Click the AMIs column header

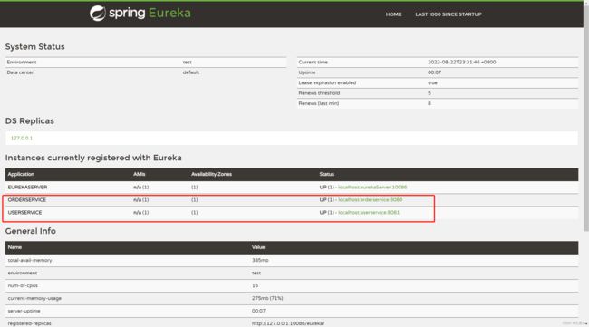point(139,174)
